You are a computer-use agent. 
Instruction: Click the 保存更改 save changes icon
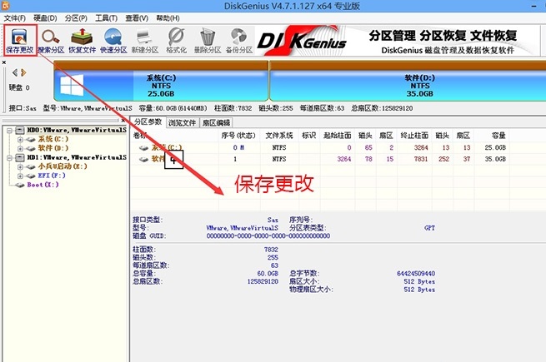click(20, 41)
